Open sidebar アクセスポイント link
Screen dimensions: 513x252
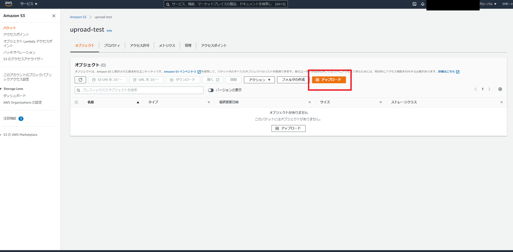pos(16,35)
